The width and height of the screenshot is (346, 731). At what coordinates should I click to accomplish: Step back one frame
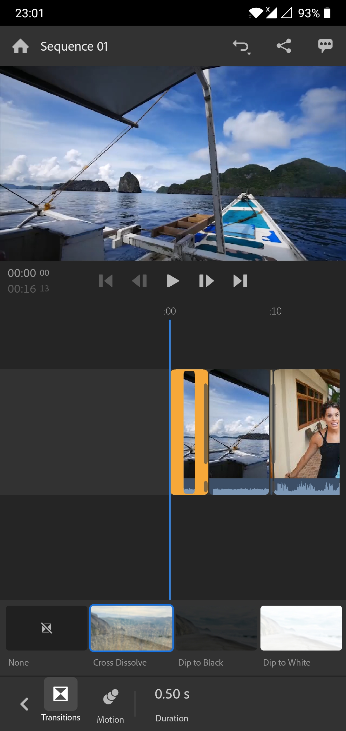(139, 281)
